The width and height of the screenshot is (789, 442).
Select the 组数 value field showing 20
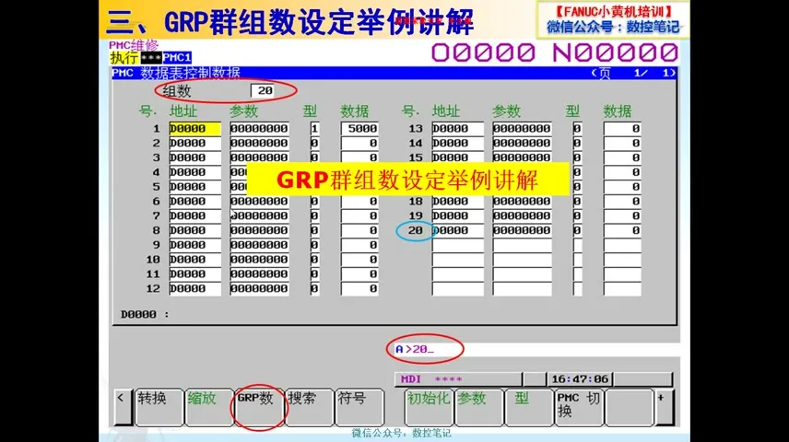pos(263,90)
